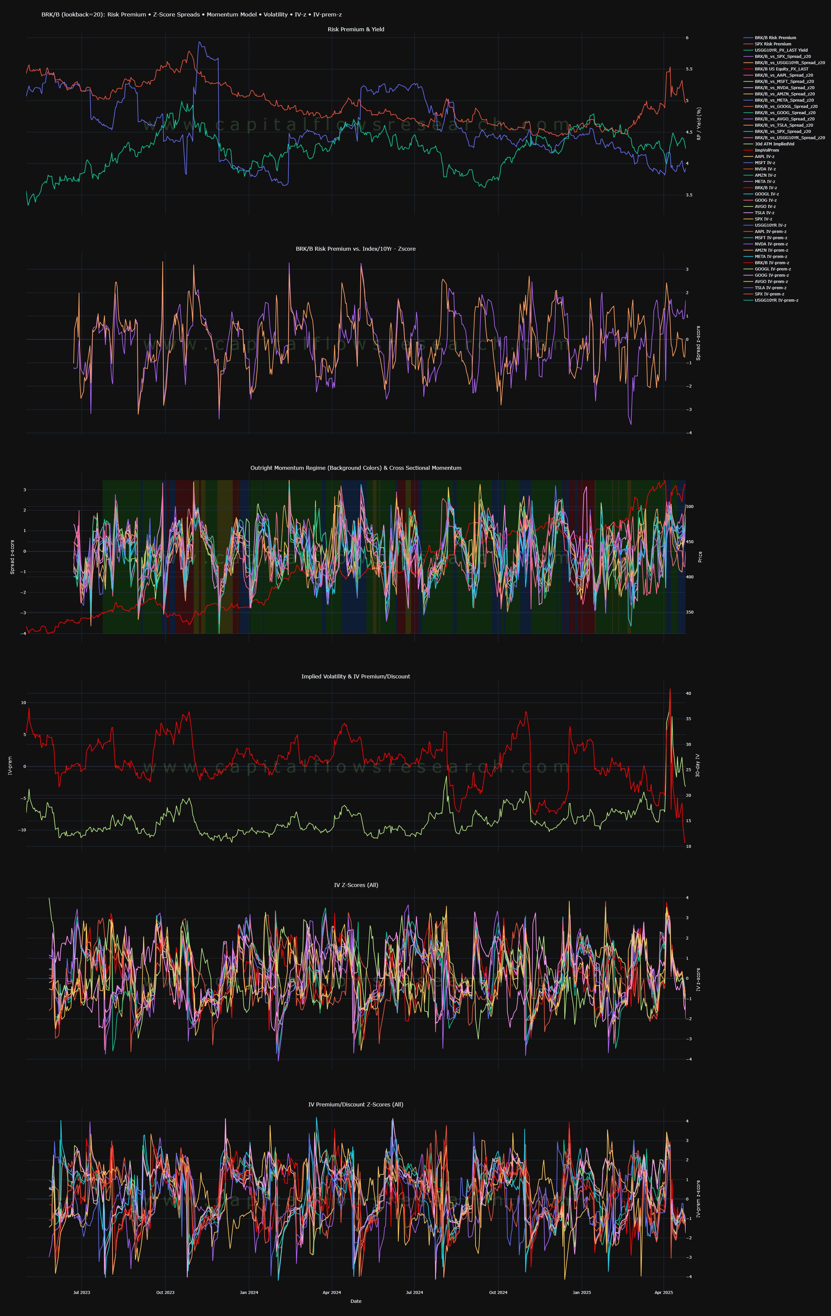Screen dimensions: 831x1316
Task: Toggle BRK/B_vs_AAPL_Spread_z20 legend entry
Action: 779,75
